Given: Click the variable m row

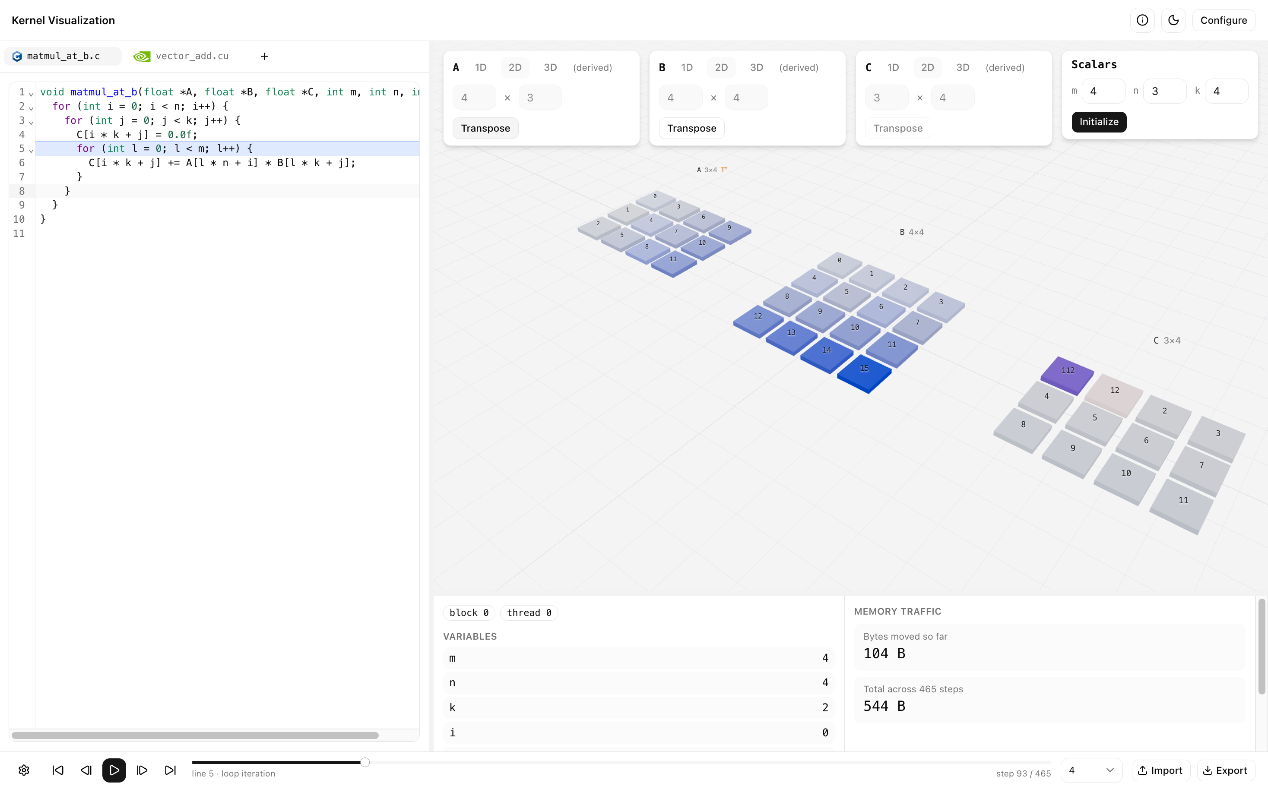Looking at the screenshot, I should pyautogui.click(x=638, y=657).
